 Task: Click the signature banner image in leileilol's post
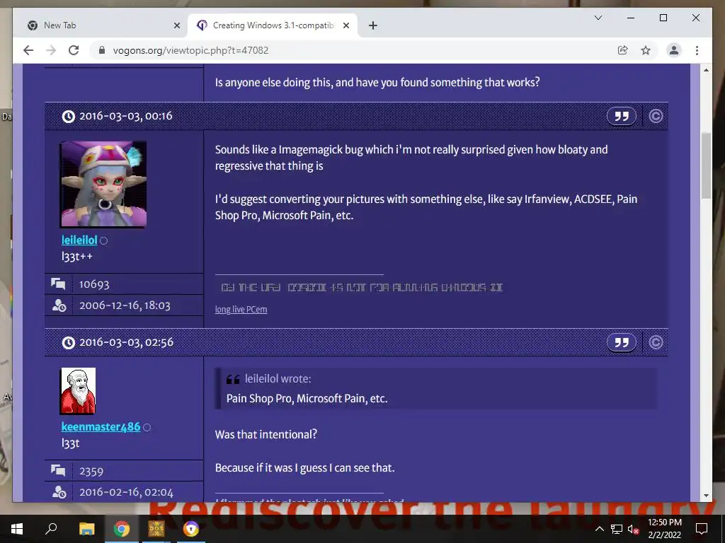point(362,288)
